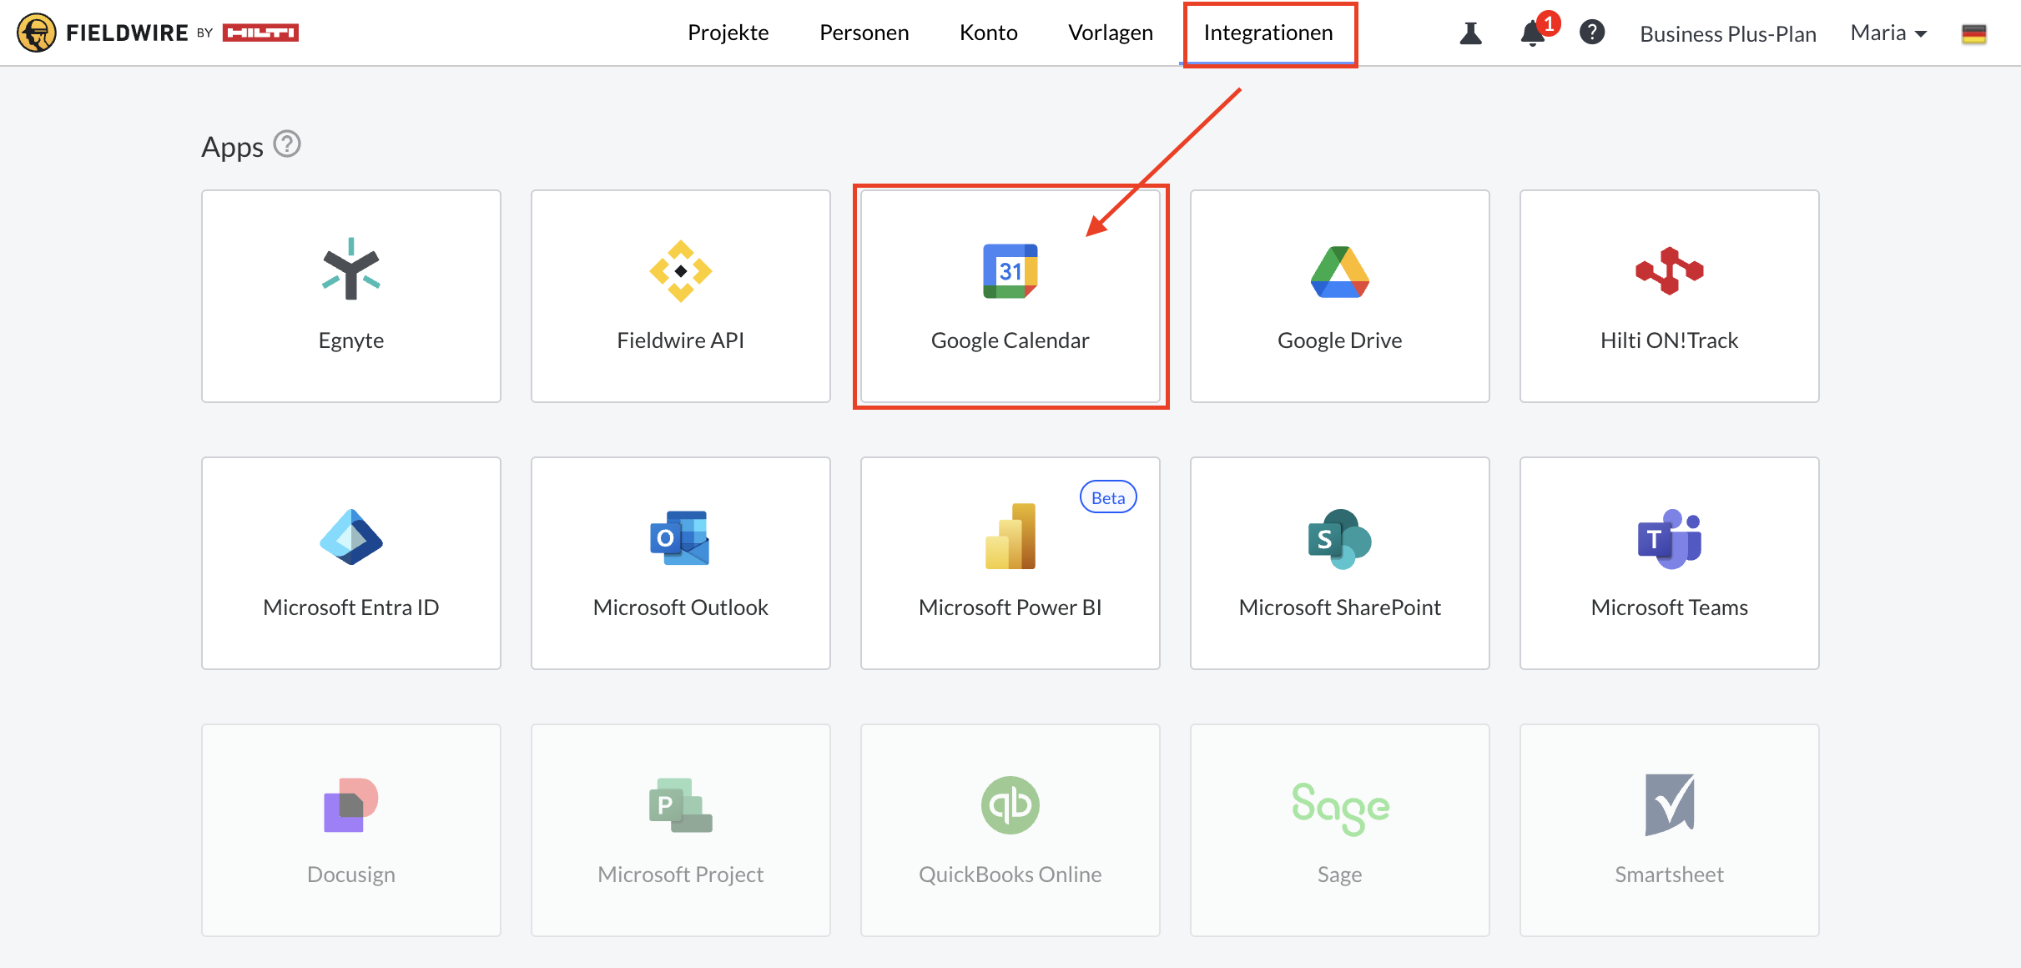The width and height of the screenshot is (2021, 968).
Task: Open the notifications bell
Action: (x=1533, y=33)
